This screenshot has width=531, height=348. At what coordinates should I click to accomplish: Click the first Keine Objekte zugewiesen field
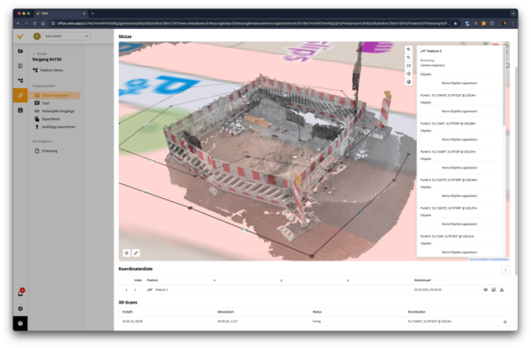(x=458, y=83)
